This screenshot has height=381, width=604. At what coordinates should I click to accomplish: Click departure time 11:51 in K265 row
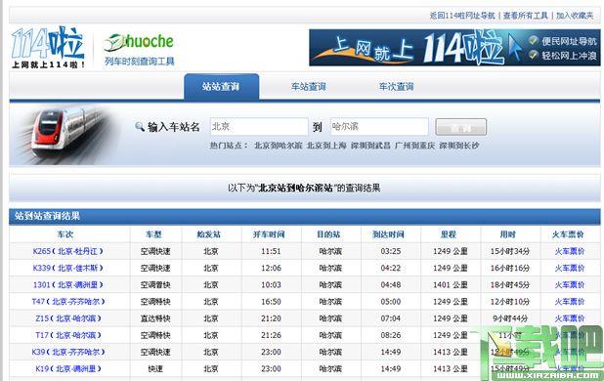[271, 251]
